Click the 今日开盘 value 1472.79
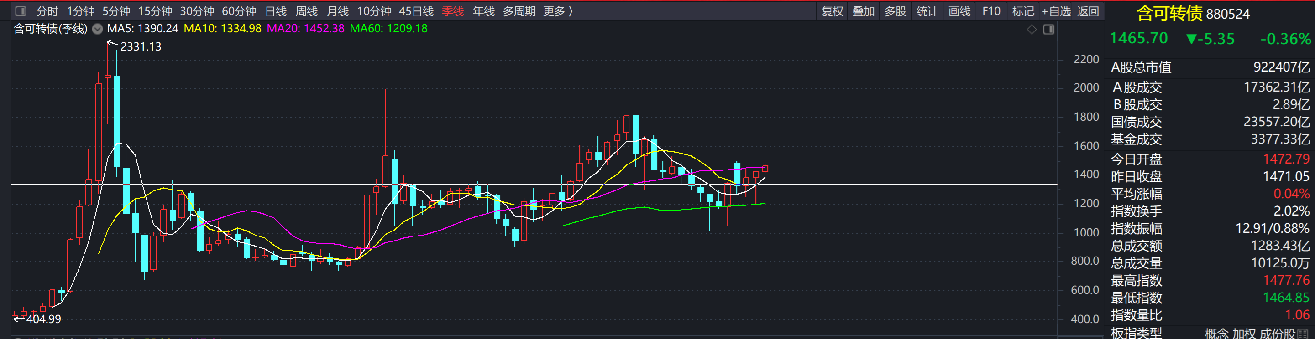1315x339 pixels. point(1286,159)
